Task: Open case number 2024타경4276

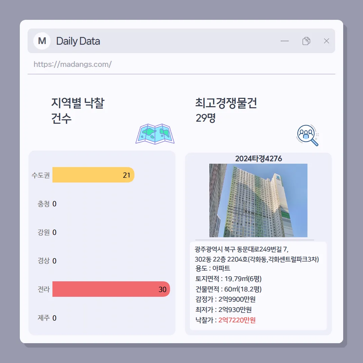Action: [x=258, y=159]
